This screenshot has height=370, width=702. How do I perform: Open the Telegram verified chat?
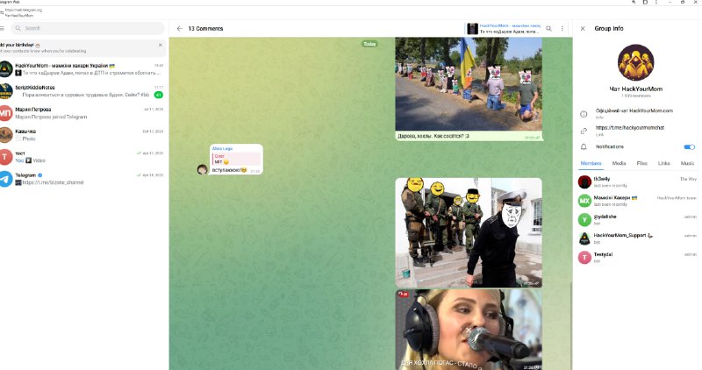coord(82,179)
